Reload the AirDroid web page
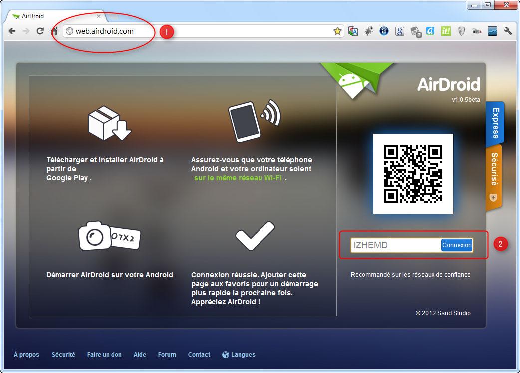 coord(40,31)
